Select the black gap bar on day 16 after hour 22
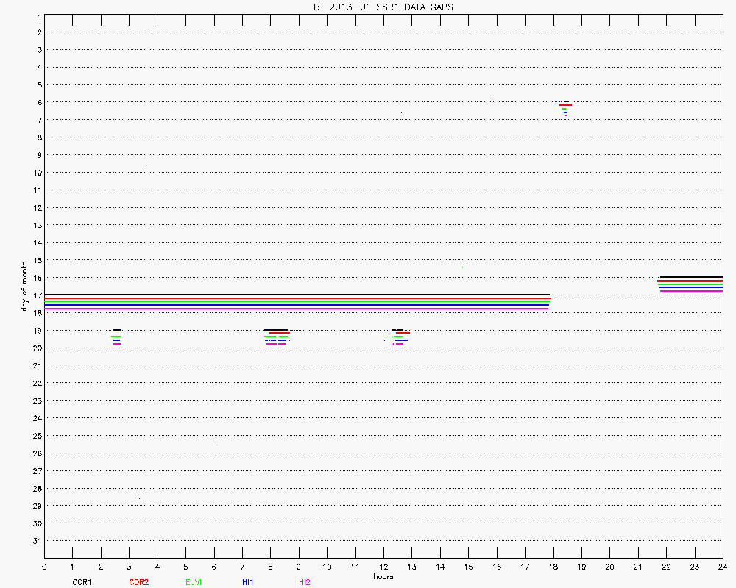The image size is (736, 588). [x=690, y=277]
